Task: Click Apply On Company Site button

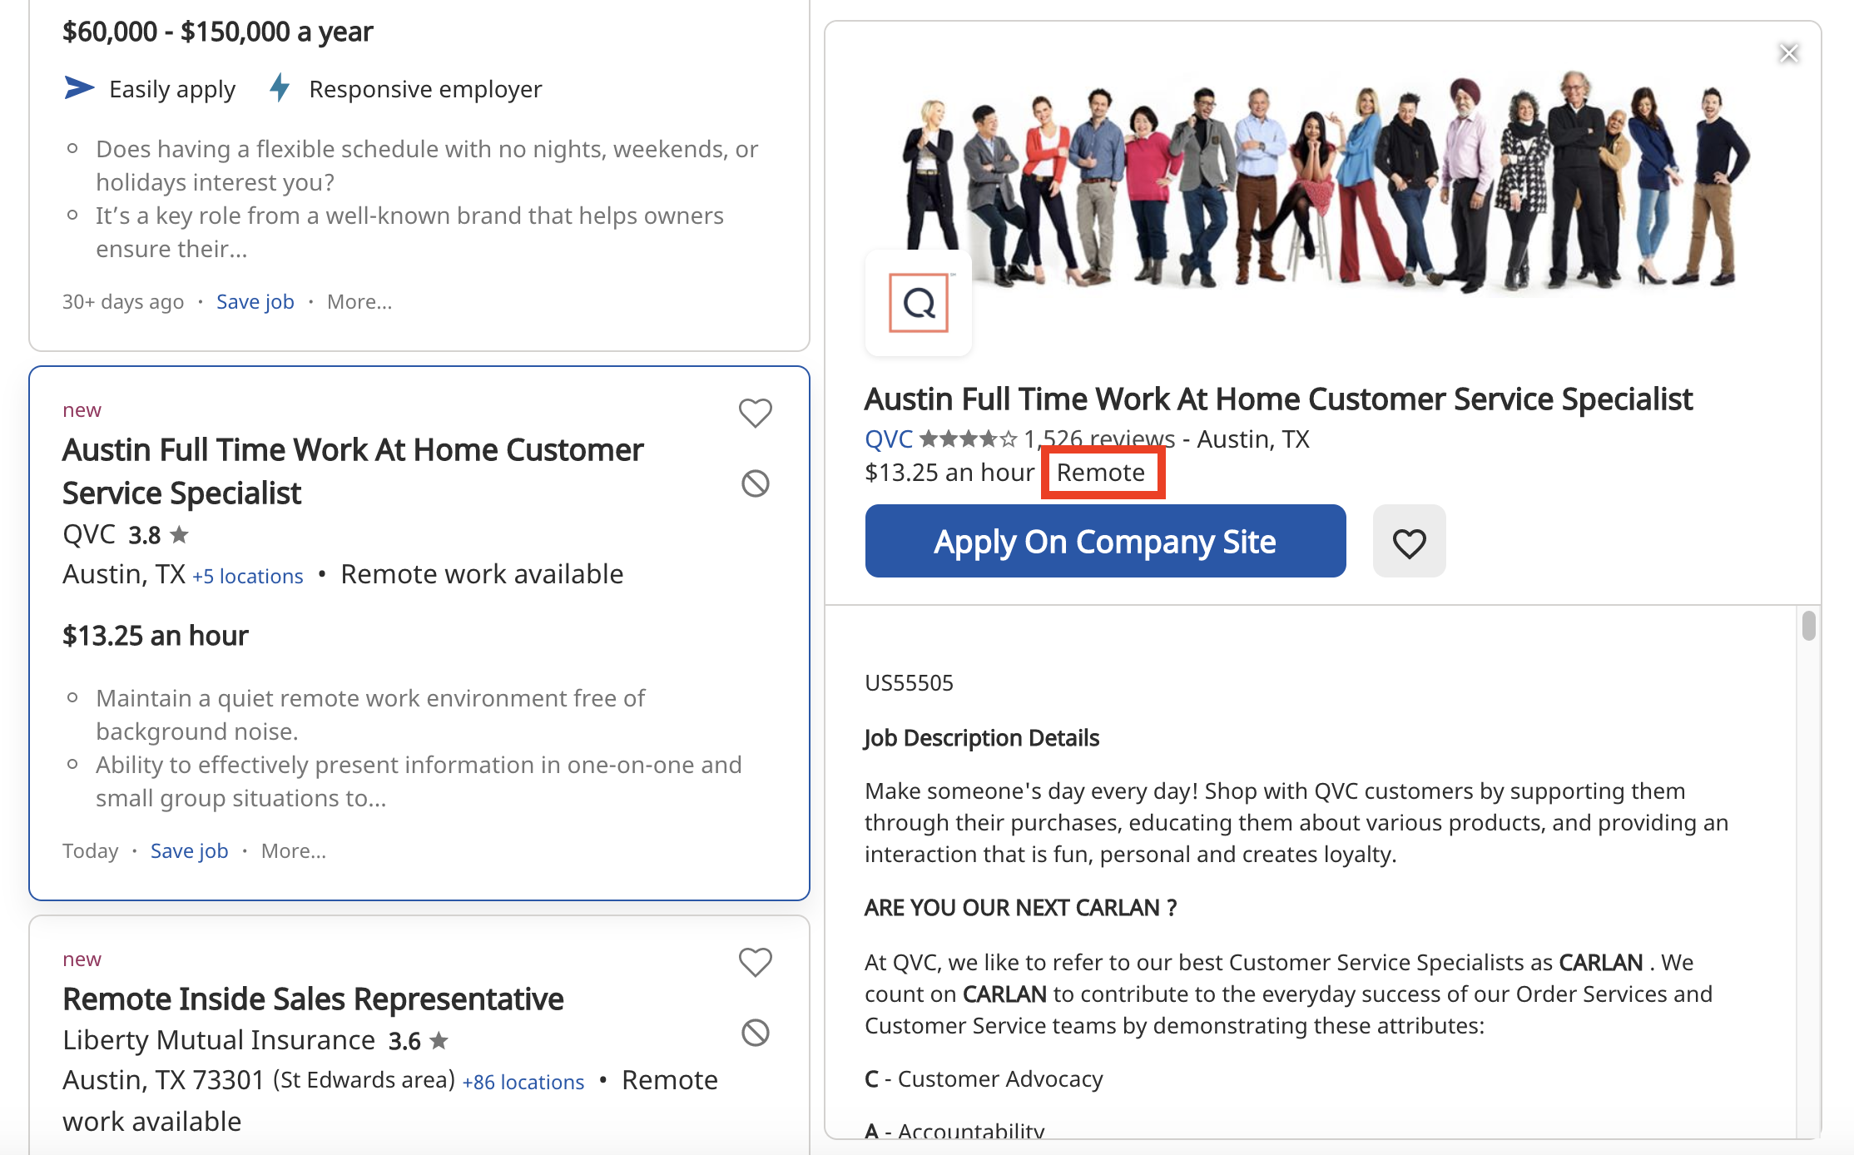Action: [x=1105, y=542]
